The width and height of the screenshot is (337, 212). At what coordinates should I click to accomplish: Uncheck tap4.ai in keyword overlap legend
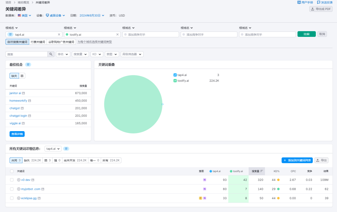[x=175, y=75]
